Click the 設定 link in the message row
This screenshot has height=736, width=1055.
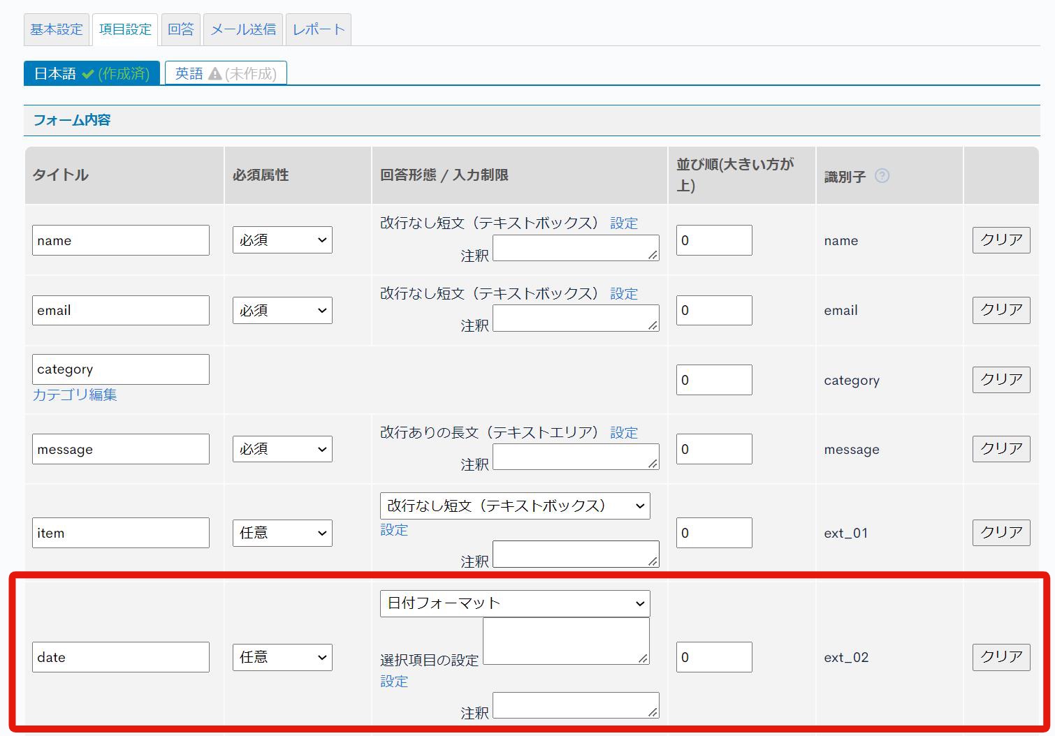(x=624, y=433)
